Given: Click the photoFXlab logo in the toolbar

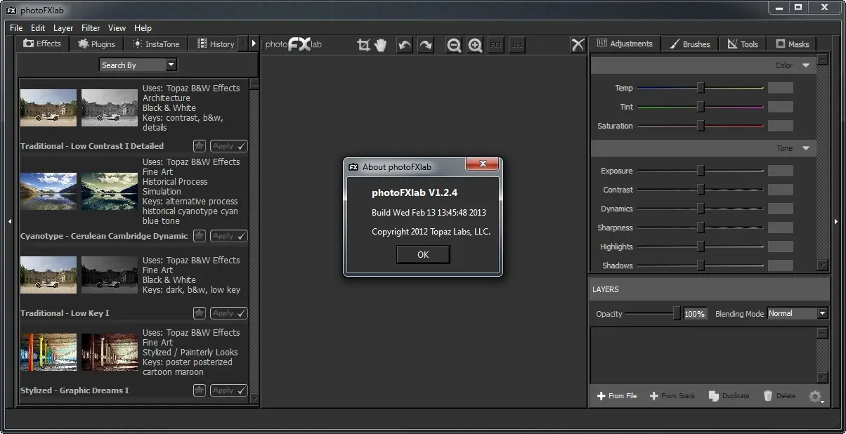Looking at the screenshot, I should (294, 44).
